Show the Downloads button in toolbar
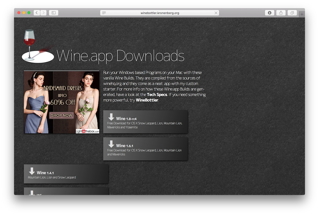This screenshot has width=319, height=215. click(x=270, y=13)
